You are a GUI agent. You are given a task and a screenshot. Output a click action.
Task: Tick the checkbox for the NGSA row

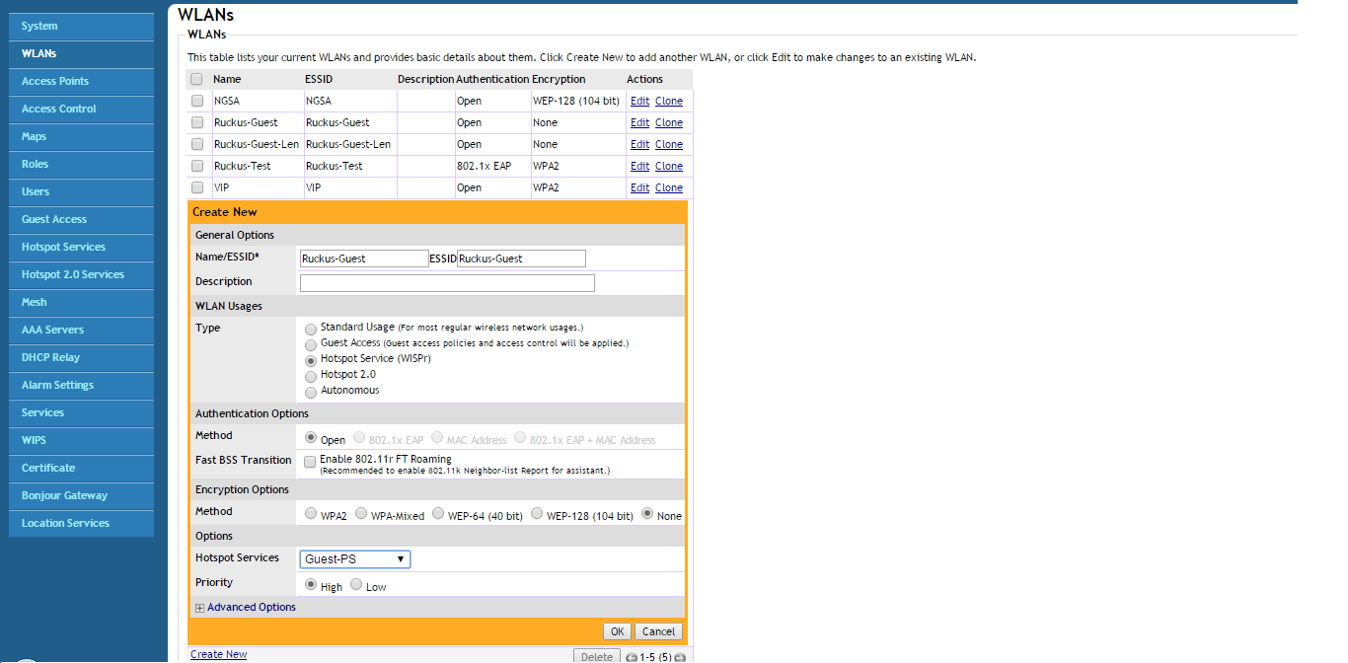[x=197, y=101]
